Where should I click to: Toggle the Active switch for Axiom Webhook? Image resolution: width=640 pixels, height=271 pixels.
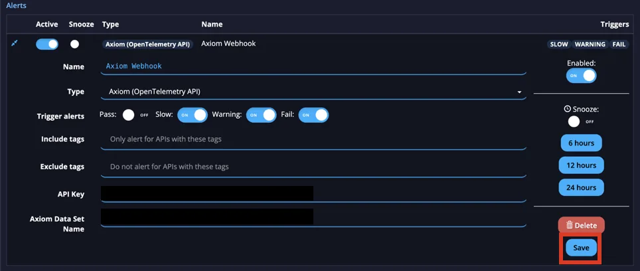coord(47,44)
